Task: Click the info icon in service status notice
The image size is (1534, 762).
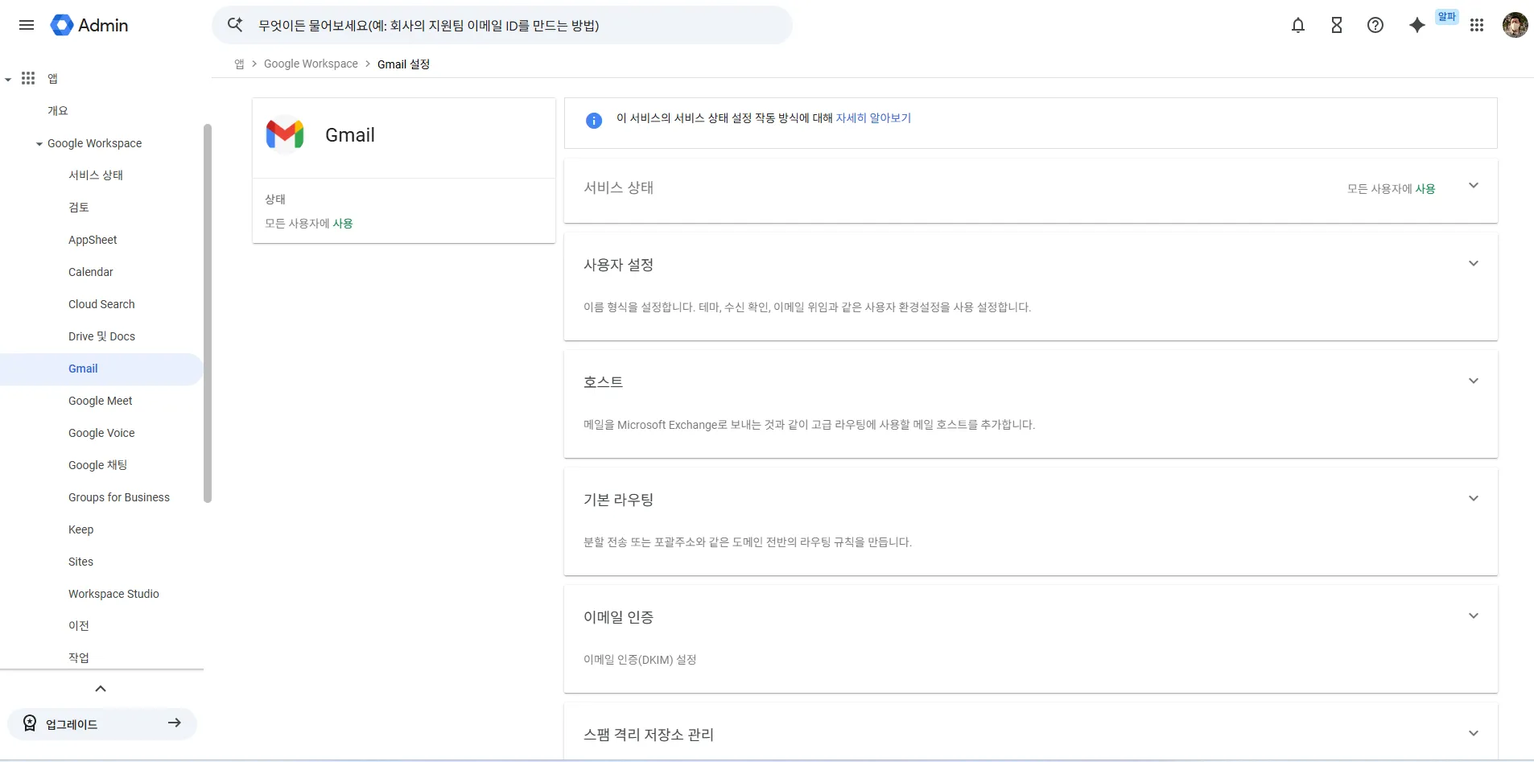Action: coord(594,121)
